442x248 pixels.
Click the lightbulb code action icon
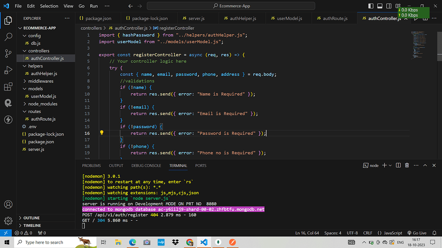[102, 133]
